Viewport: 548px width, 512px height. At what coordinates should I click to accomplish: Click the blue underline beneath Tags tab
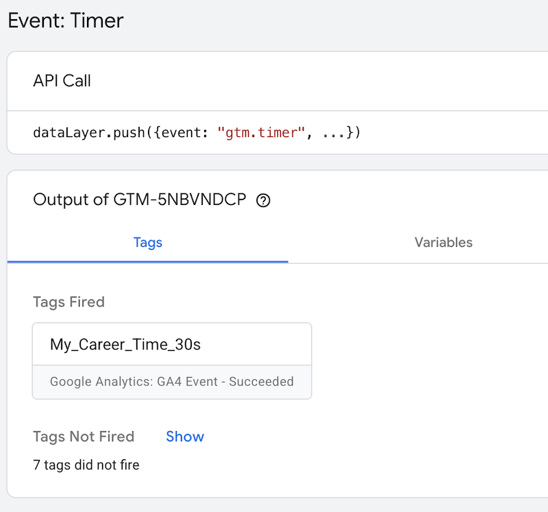click(147, 262)
